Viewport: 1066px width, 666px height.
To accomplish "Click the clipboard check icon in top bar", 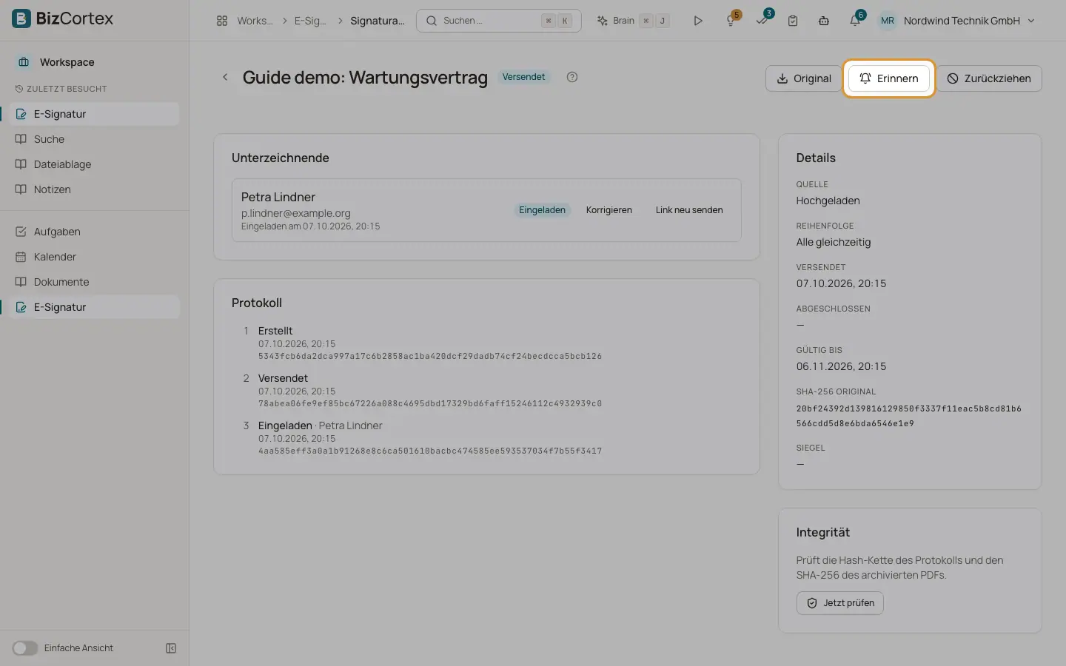I will 793,21.
